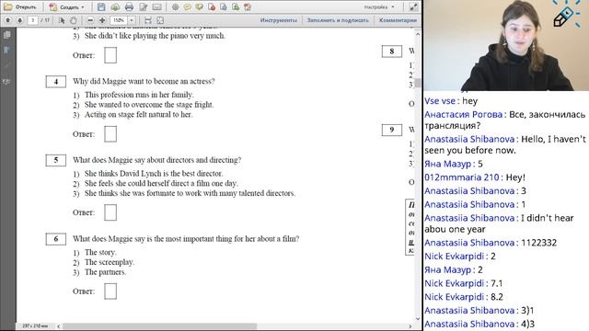Click the vertical scrollbar thumb
The height and width of the screenshot is (331, 589).
click(418, 83)
